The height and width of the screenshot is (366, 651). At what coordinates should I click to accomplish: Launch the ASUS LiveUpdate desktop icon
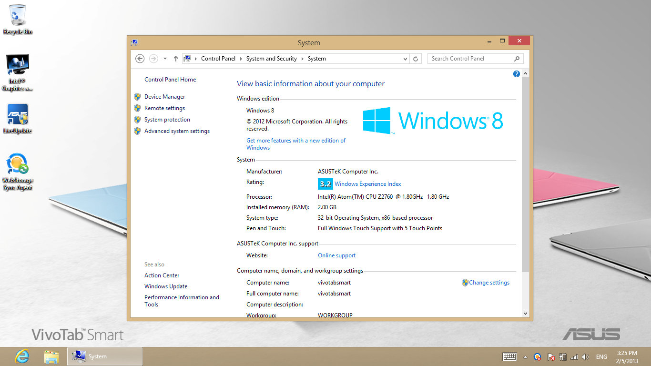[18, 118]
